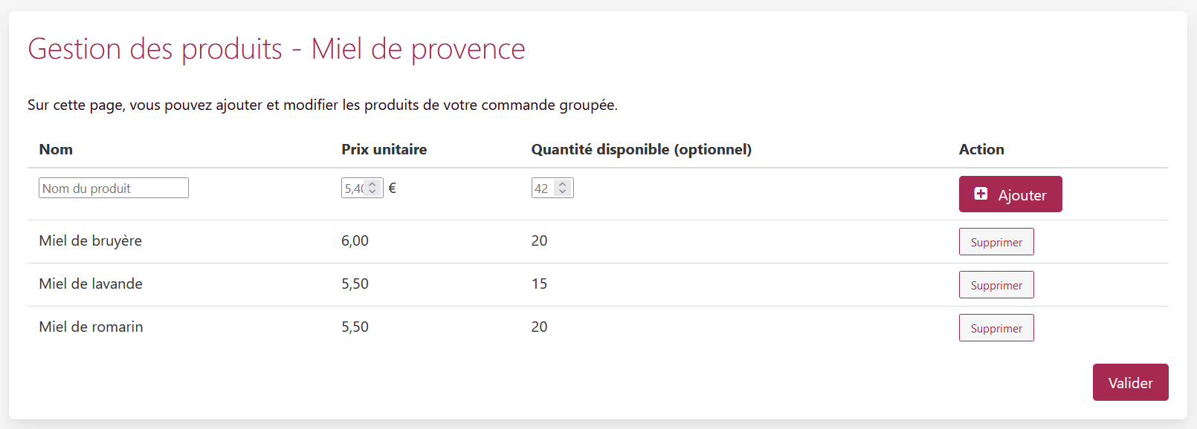Delete Miel de bruyère with Supprimer
Screen dimensions: 1197x429
996,242
